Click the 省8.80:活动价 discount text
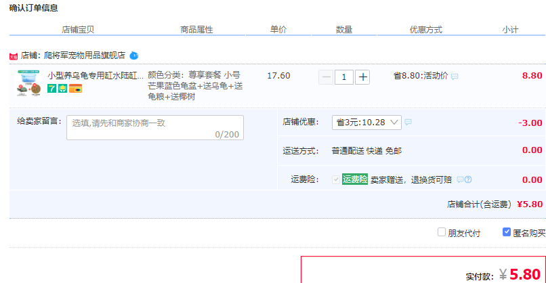 click(421, 76)
